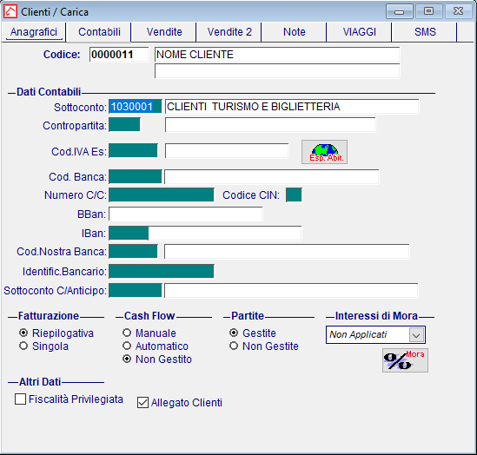Maximize the Clienti / Carica window
The height and width of the screenshot is (455, 477).
(428, 11)
